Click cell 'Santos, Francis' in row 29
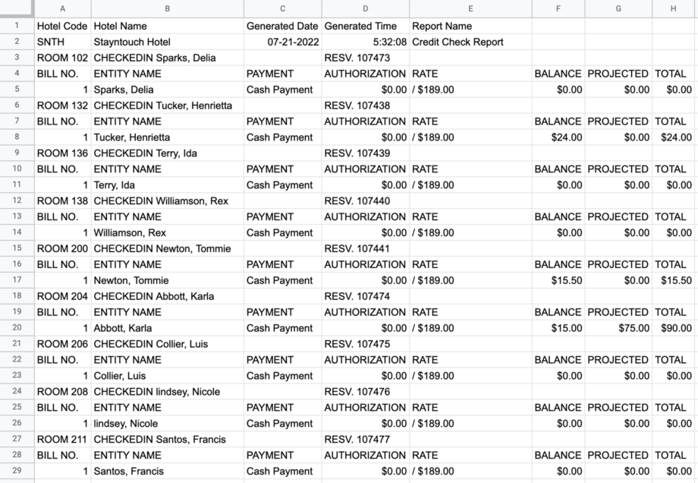Image resolution: width=698 pixels, height=483 pixels. tap(168, 471)
